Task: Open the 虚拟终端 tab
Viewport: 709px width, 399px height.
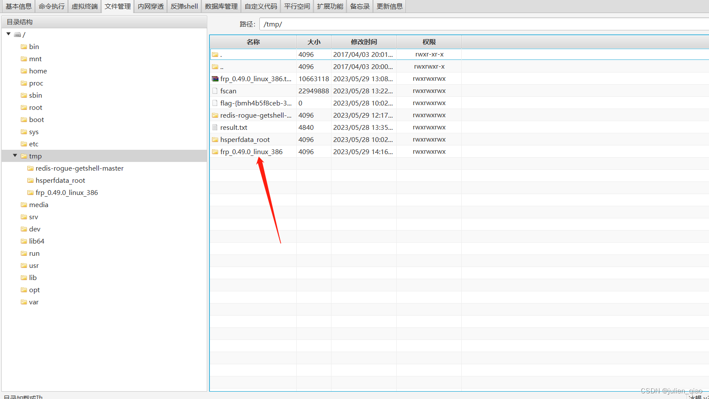Action: tap(84, 6)
